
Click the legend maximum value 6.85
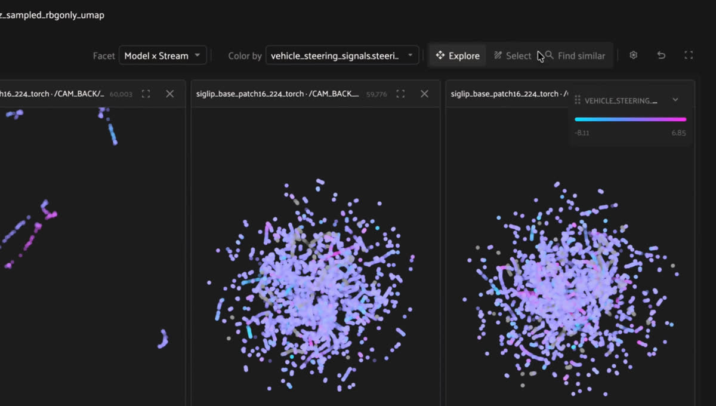[678, 133]
